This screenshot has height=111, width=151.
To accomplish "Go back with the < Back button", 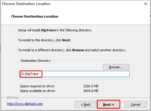I will (86, 105).
